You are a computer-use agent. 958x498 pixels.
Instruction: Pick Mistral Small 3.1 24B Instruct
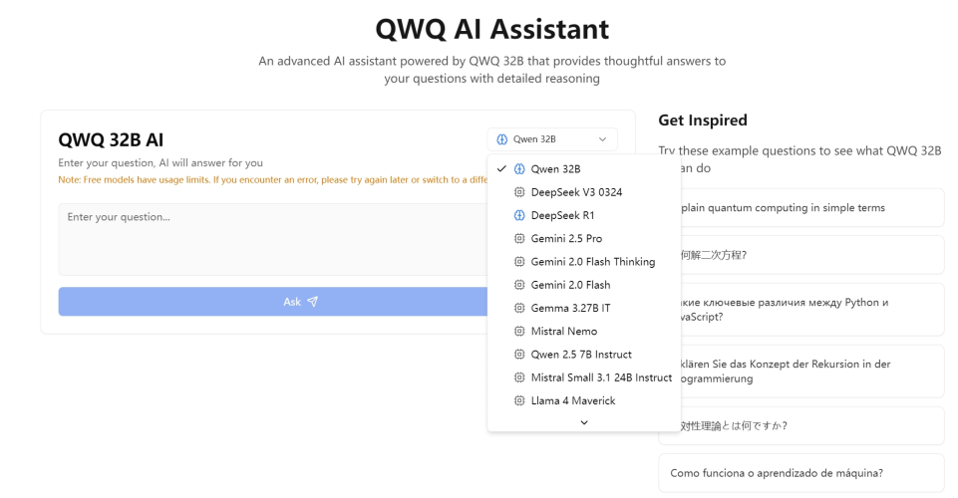601,377
